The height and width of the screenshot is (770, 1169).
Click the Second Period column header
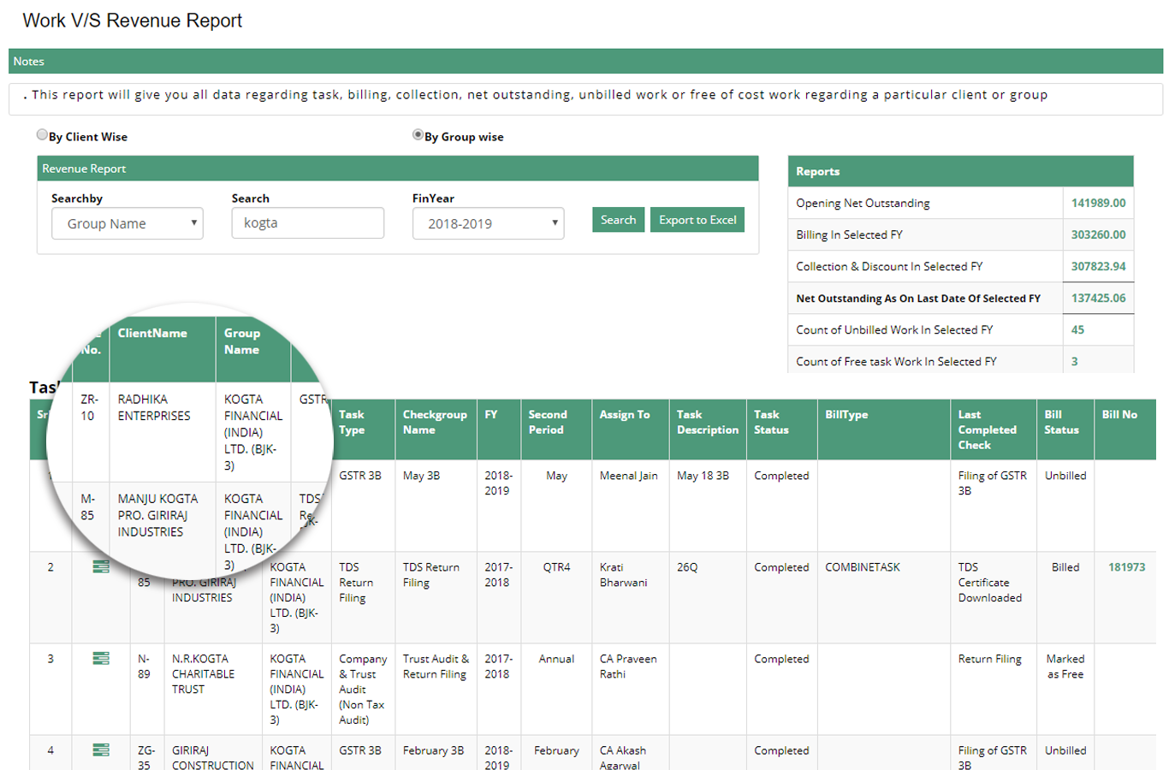tap(556, 429)
